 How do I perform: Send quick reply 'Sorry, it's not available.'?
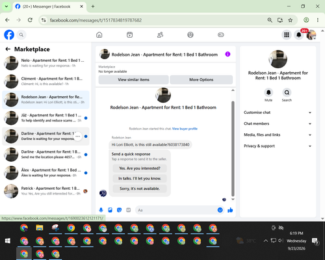click(140, 188)
